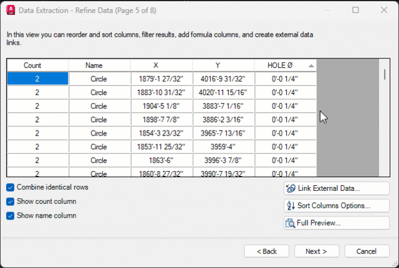Screen dimensions: 399x268
Task: Toggle Combine identical rows checkbox
Action: pos(10,188)
